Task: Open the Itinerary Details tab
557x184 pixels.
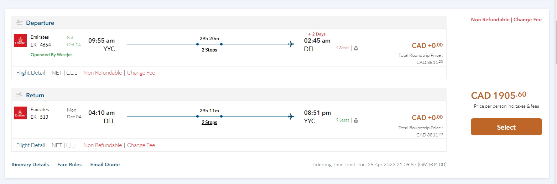Action: click(x=30, y=164)
